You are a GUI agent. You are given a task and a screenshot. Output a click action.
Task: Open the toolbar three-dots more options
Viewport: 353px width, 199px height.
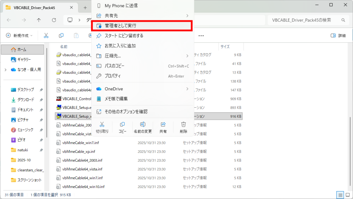point(201,36)
